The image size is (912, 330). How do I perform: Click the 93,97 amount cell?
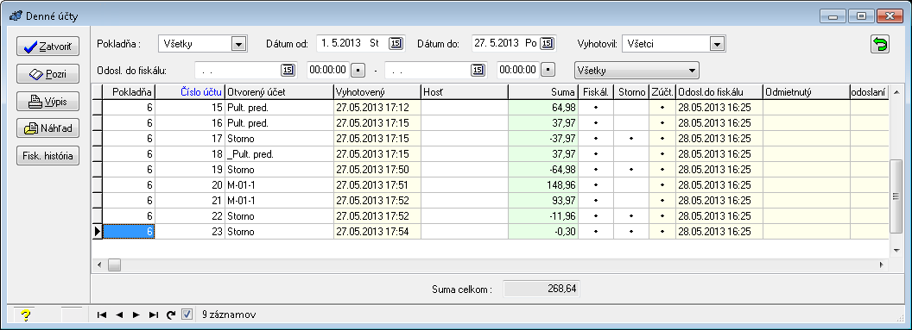pyautogui.click(x=543, y=201)
